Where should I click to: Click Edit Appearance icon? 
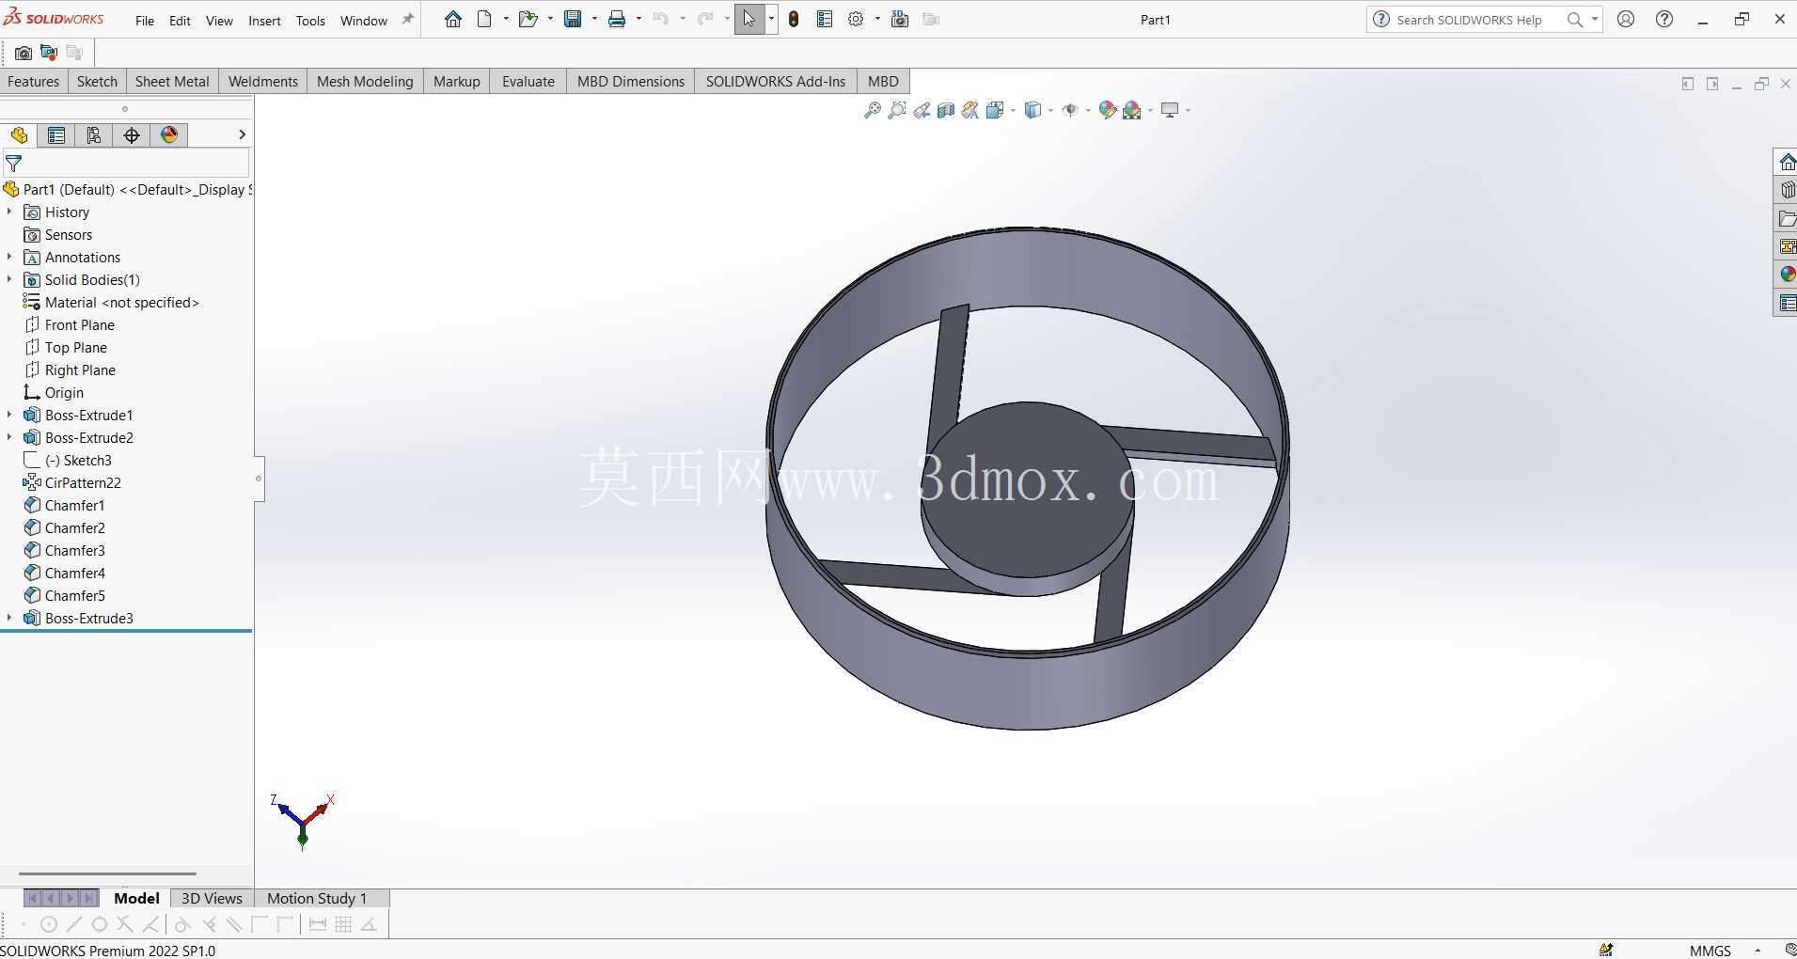(1108, 110)
